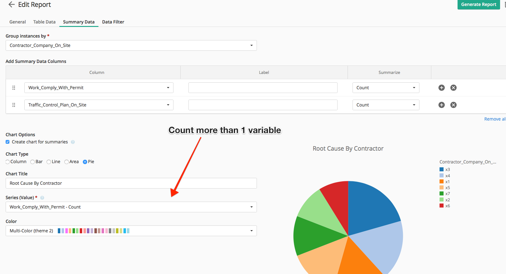Switch to Table Data tab
This screenshot has width=506, height=274.
pos(44,22)
